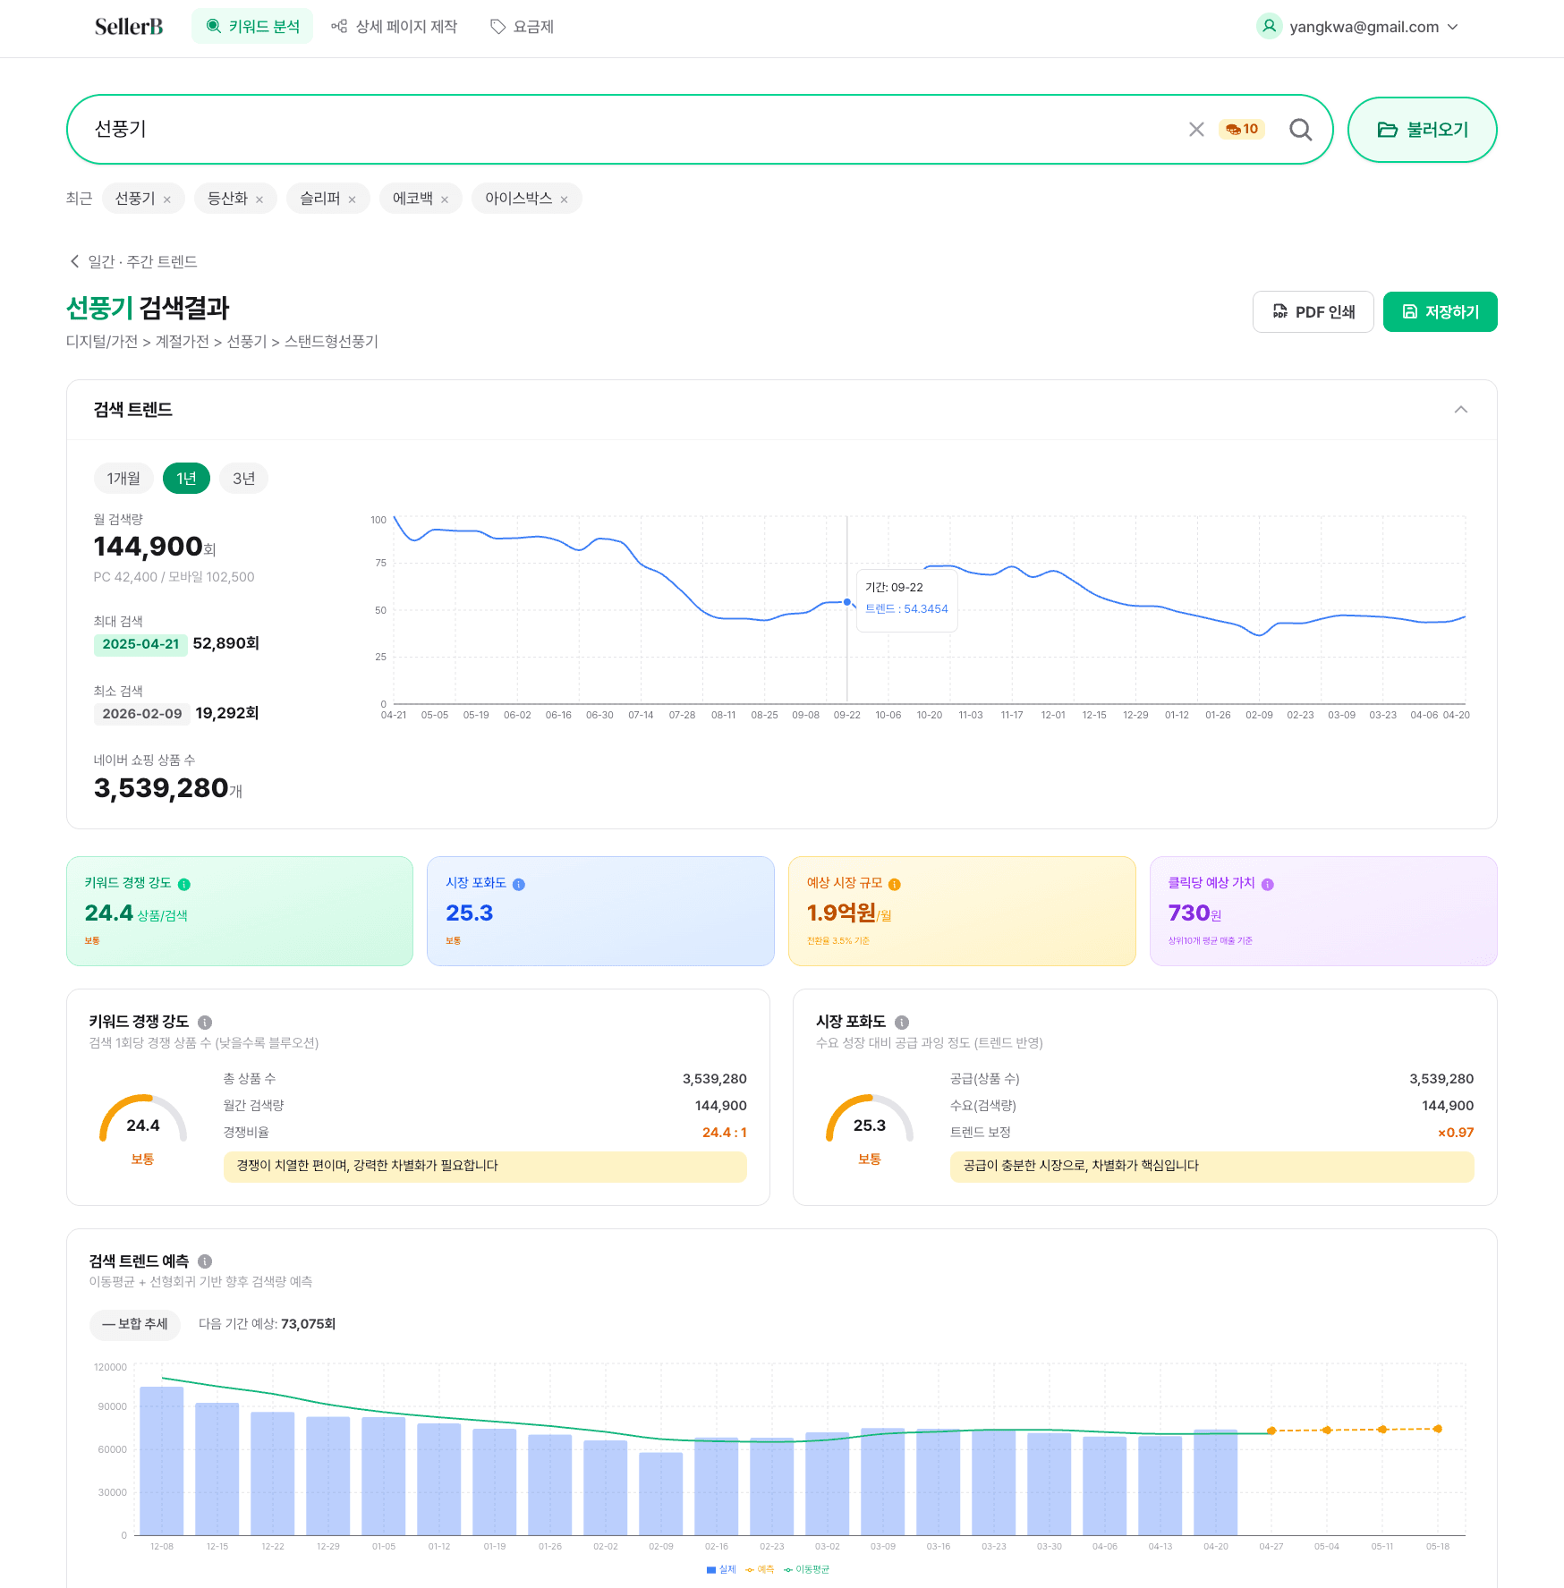The height and width of the screenshot is (1588, 1564).
Task: Go back via 일간 · 주간 트렌드 chevron
Action: point(75,261)
